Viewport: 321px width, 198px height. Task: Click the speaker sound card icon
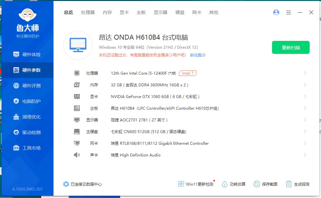(x=77, y=155)
